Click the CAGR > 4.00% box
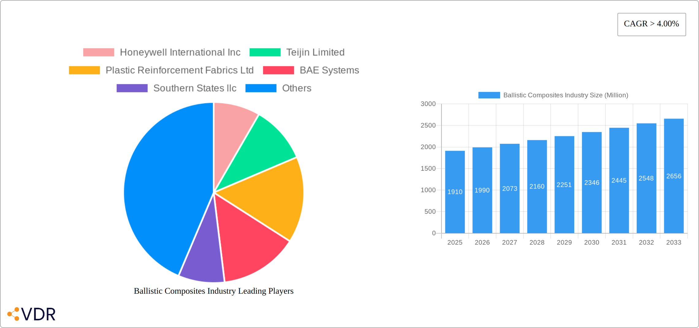Viewport: 699px width, 328px height. [x=651, y=24]
